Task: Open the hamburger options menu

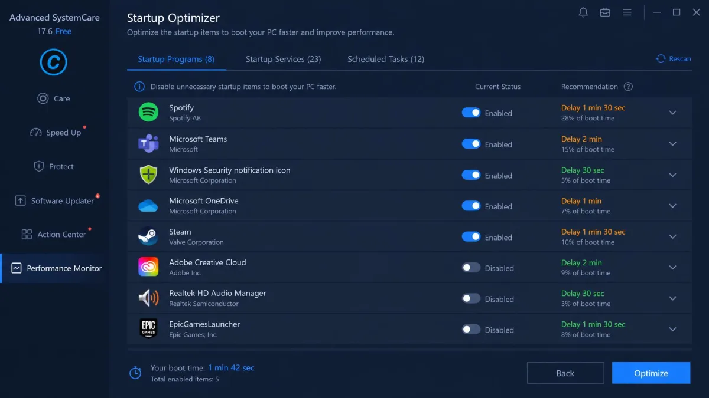Action: coord(627,12)
